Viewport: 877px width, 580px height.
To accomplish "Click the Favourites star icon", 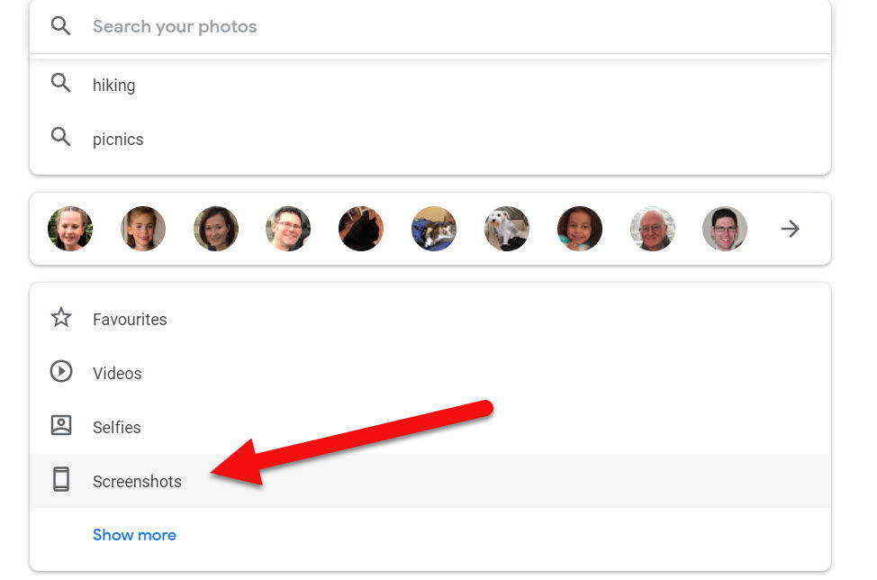I will (60, 319).
